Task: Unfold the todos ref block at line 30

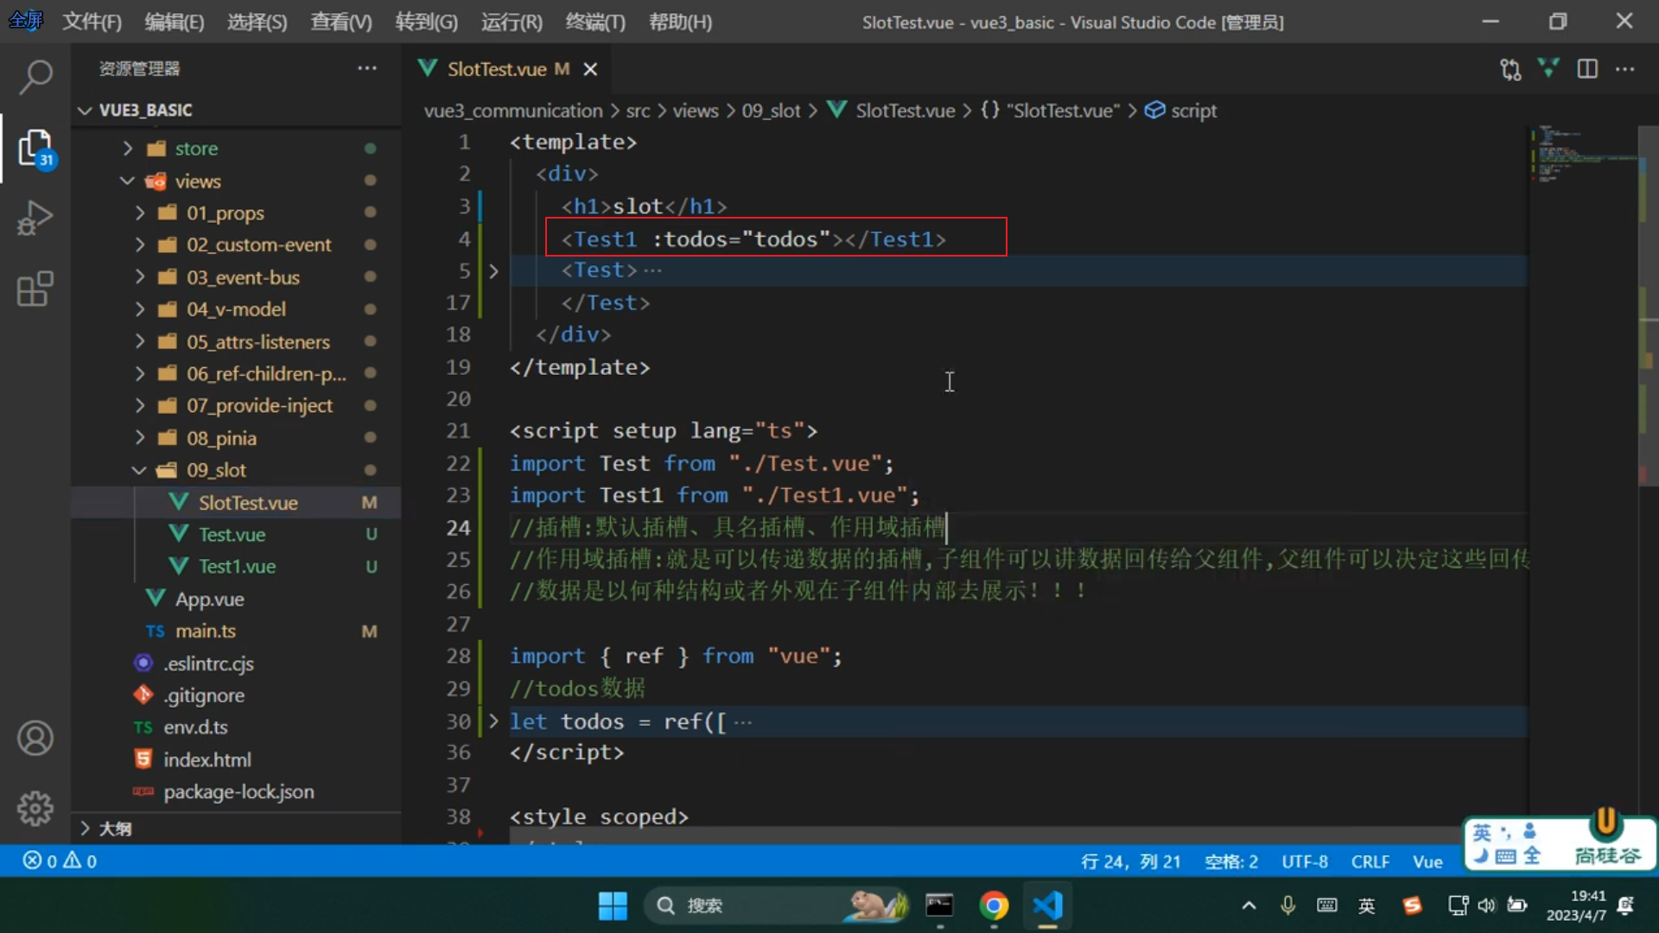Action: click(493, 721)
